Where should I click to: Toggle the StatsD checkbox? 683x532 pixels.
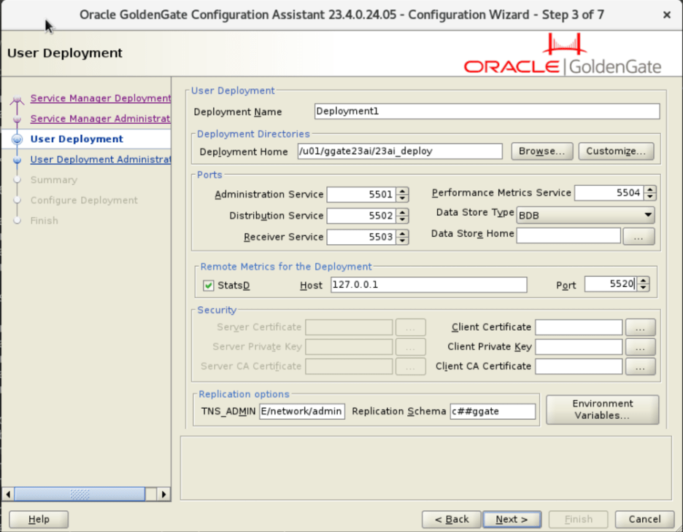tap(208, 286)
